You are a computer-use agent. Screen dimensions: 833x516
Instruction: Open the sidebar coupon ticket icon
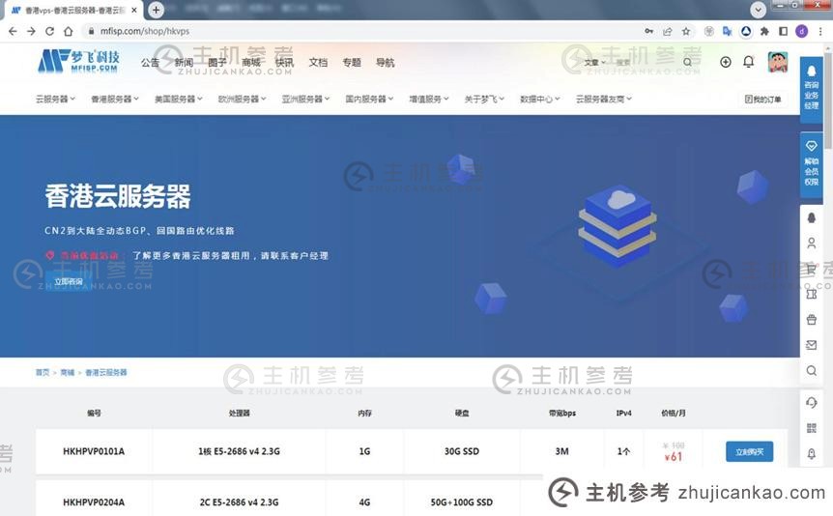point(811,294)
